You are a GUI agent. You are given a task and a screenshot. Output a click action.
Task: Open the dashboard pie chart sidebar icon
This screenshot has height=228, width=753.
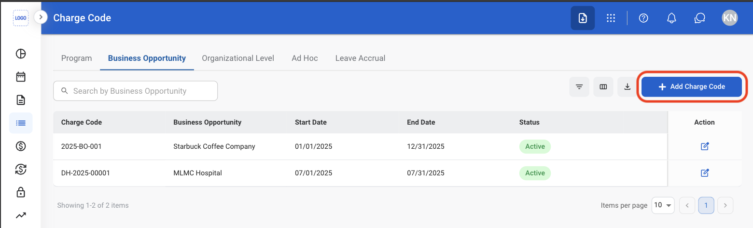tap(21, 54)
